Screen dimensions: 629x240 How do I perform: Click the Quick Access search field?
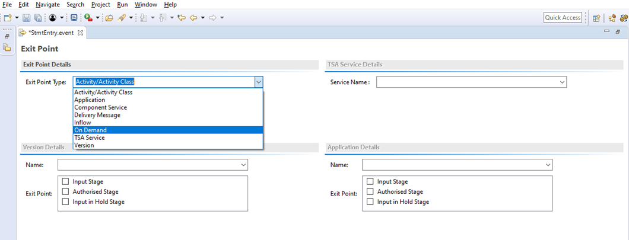coord(563,18)
